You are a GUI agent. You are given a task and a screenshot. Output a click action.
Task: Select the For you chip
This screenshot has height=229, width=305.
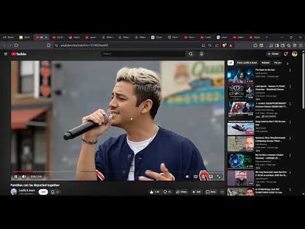tap(278, 63)
